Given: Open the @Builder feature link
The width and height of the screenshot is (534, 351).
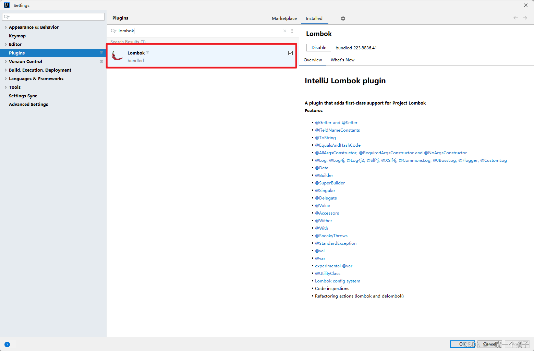Looking at the screenshot, I should tap(324, 175).
